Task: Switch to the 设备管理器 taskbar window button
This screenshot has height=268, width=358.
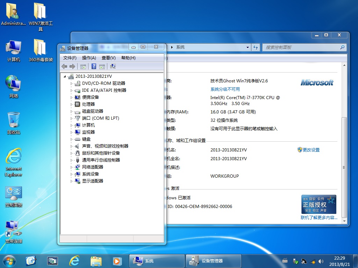Action: tap(214, 261)
